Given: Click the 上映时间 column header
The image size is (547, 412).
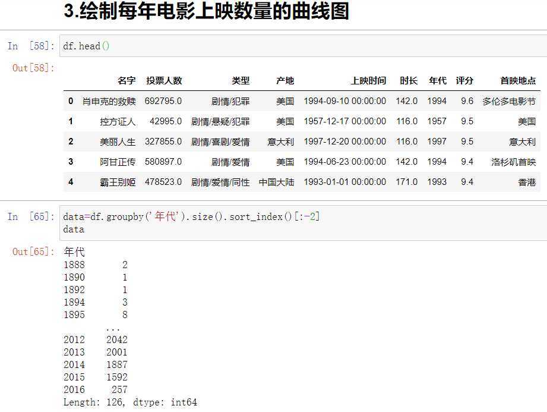Looking at the screenshot, I should [x=368, y=81].
